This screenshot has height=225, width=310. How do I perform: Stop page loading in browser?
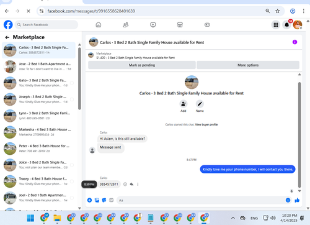click(x=29, y=11)
